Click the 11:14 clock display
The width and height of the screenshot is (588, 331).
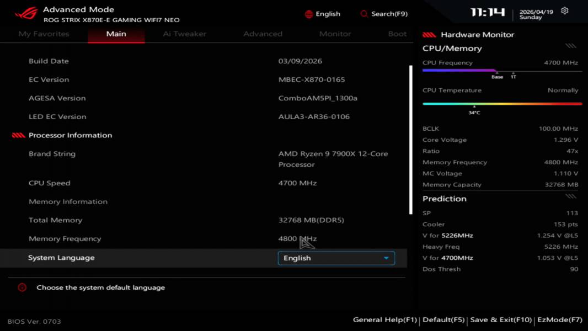point(488,13)
